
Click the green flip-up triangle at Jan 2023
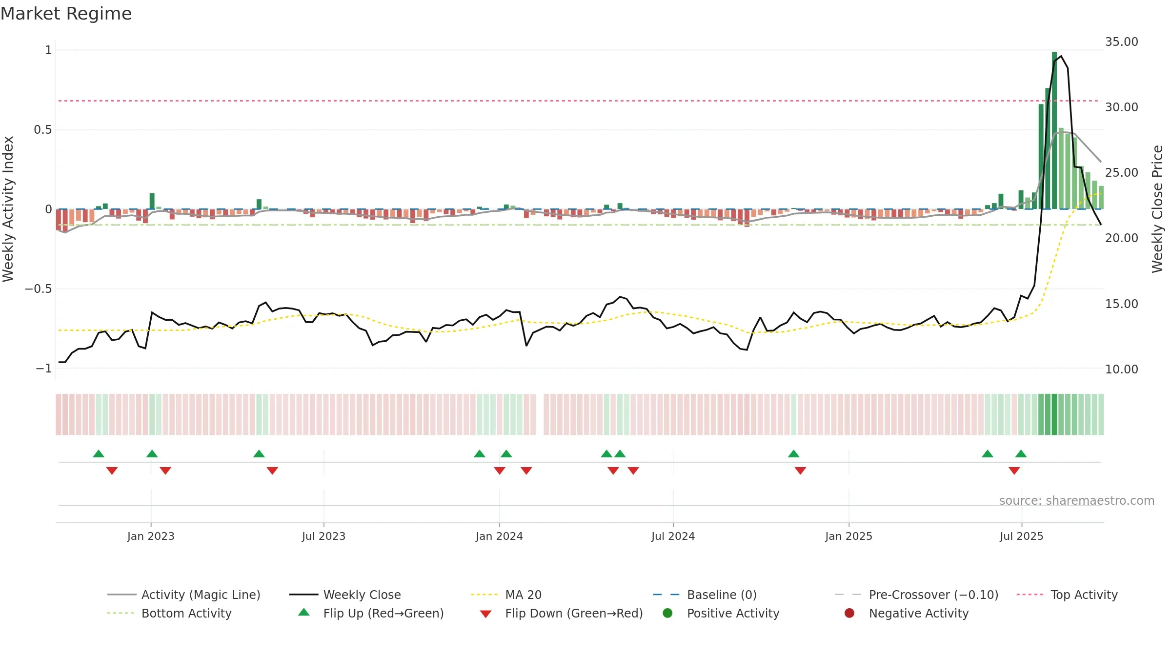click(152, 453)
